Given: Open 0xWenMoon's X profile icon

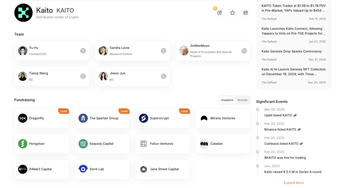Looking at the screenshot, I should 244,51.
